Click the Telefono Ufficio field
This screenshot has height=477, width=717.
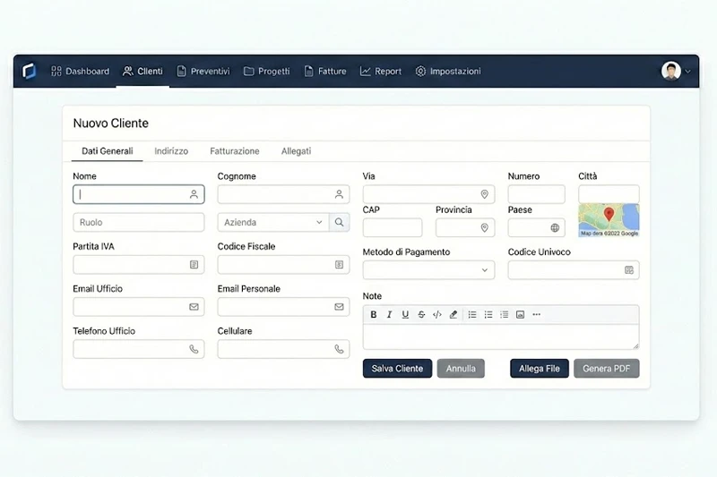pos(139,349)
